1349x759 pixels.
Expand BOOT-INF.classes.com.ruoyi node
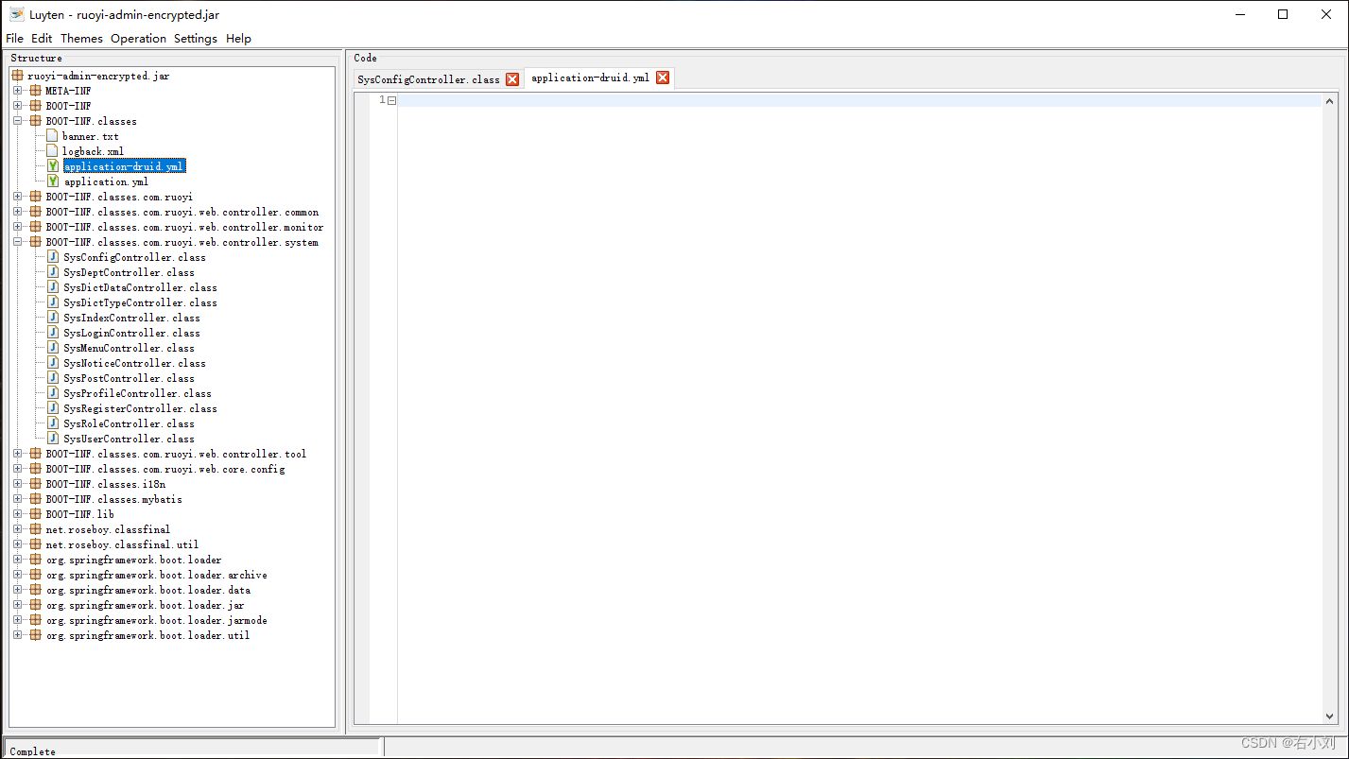pos(17,197)
